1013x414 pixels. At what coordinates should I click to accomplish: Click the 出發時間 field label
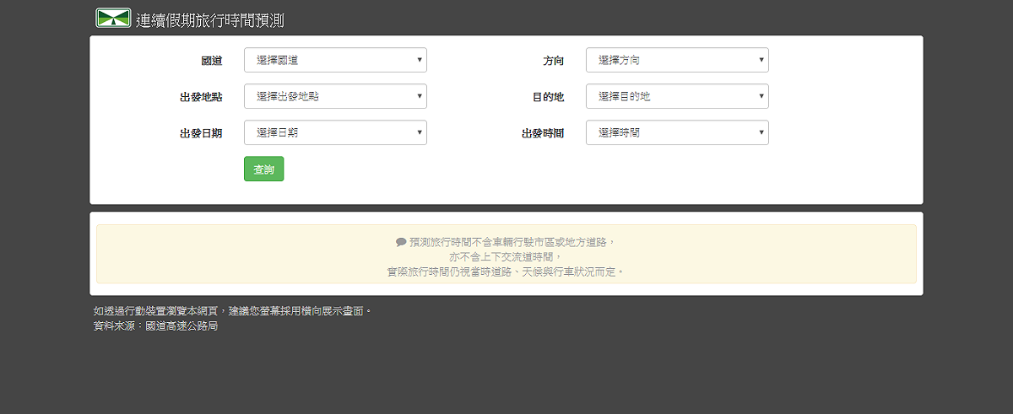point(543,133)
